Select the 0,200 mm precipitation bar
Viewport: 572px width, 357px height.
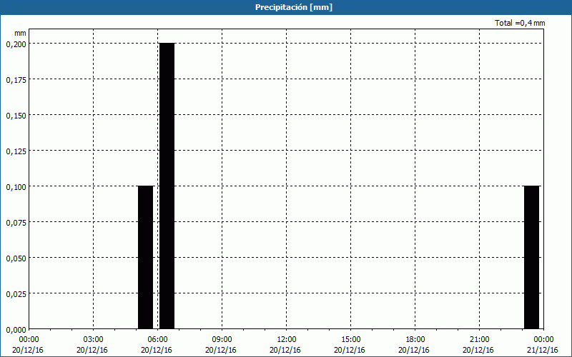(167, 186)
